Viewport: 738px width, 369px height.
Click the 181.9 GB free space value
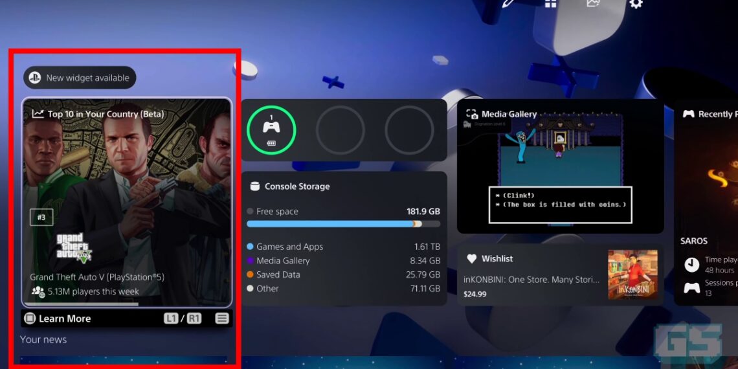tap(423, 211)
